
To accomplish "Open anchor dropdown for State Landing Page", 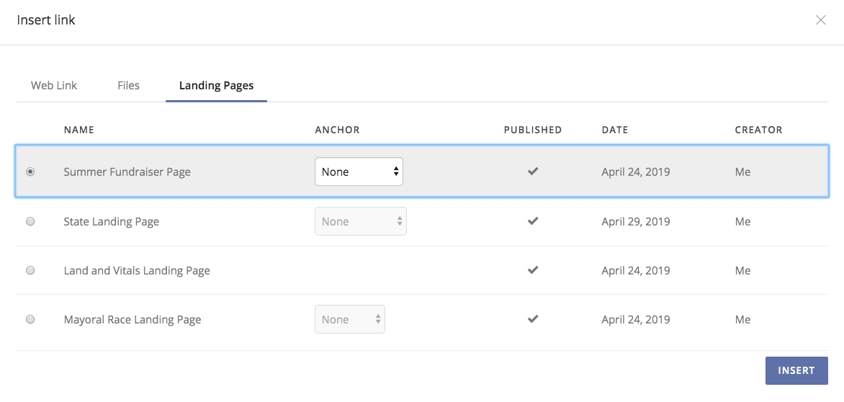I will click(x=361, y=221).
